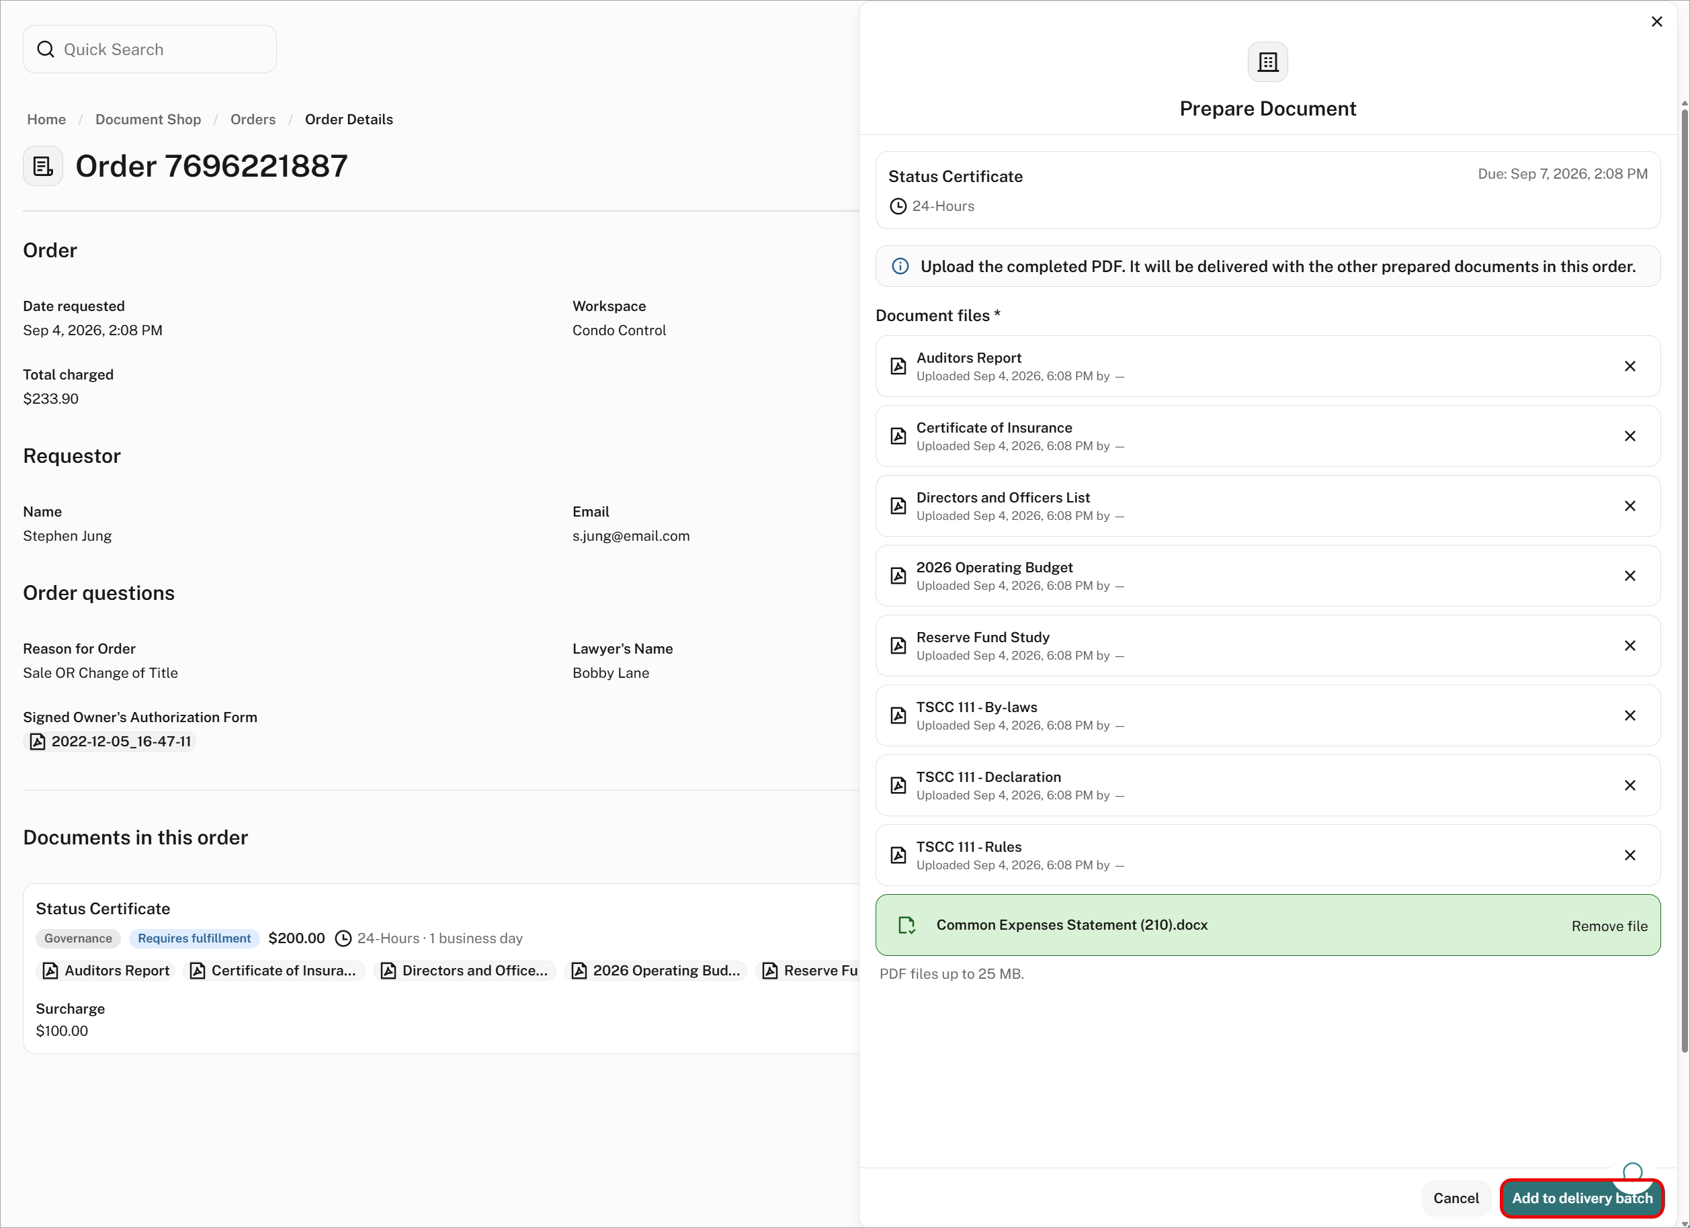
Task: Navigate to Document Shop breadcrumb
Action: [149, 119]
